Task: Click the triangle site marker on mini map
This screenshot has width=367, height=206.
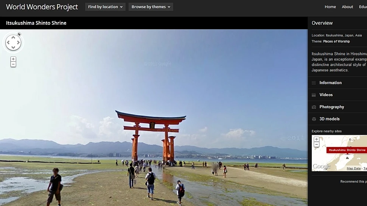Action: 347,158
